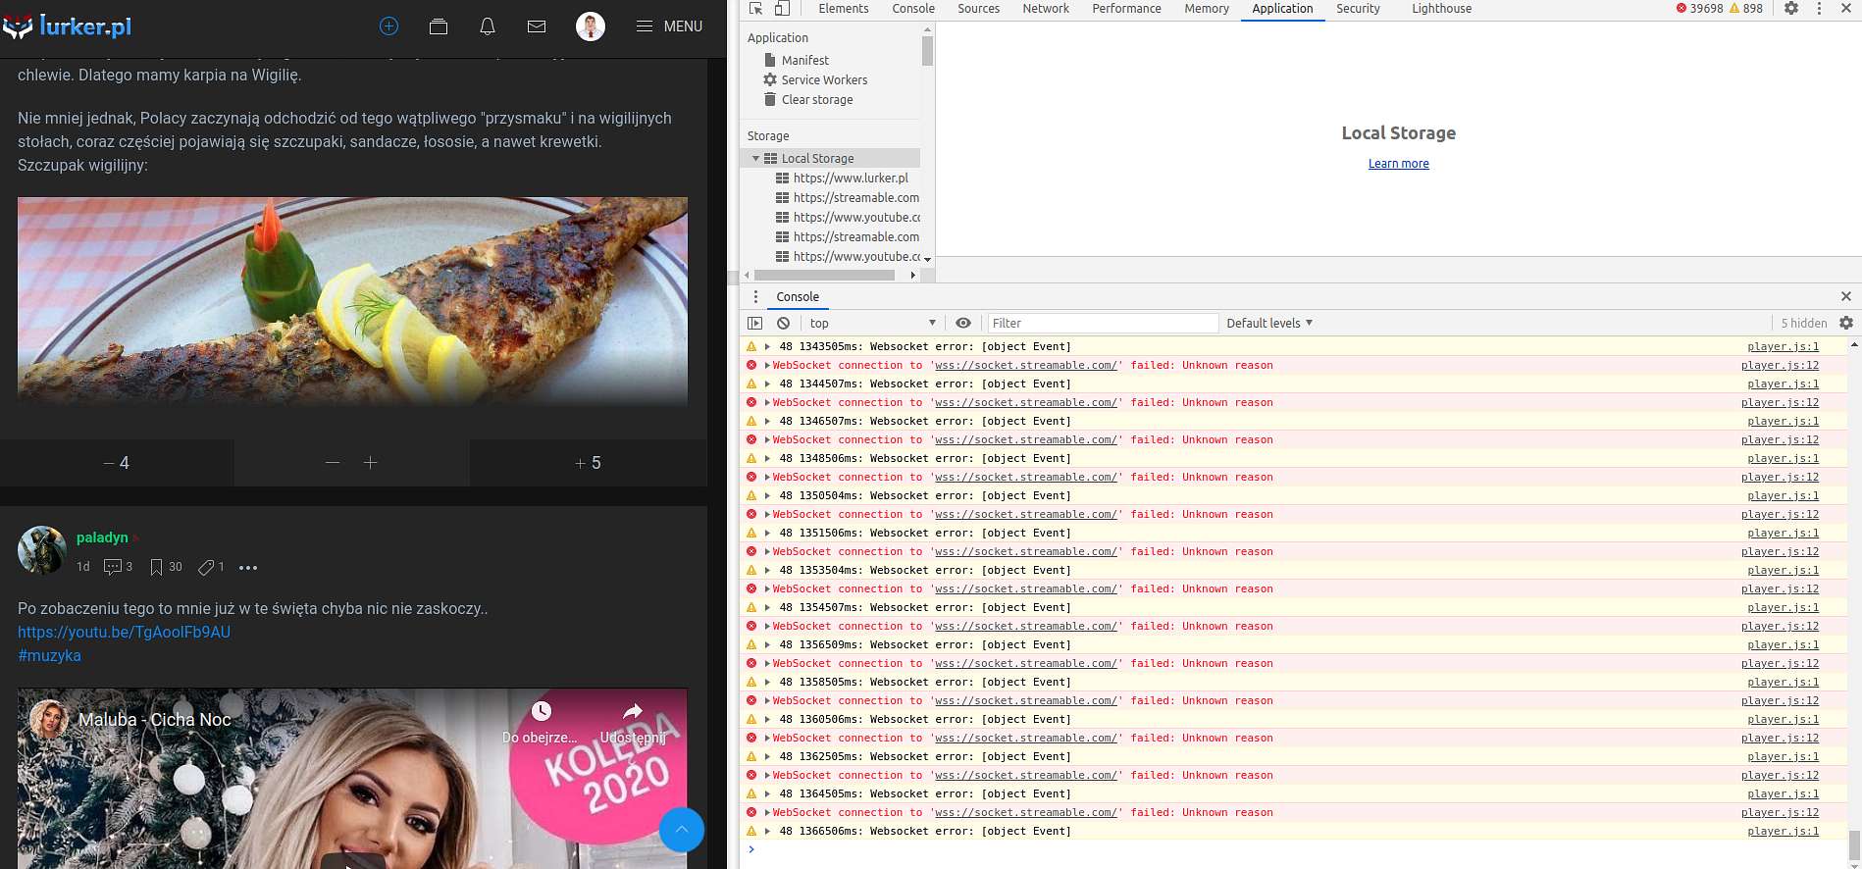Image resolution: width=1862 pixels, height=869 pixels.
Task: Open DevTools settings gear icon
Action: (1791, 9)
